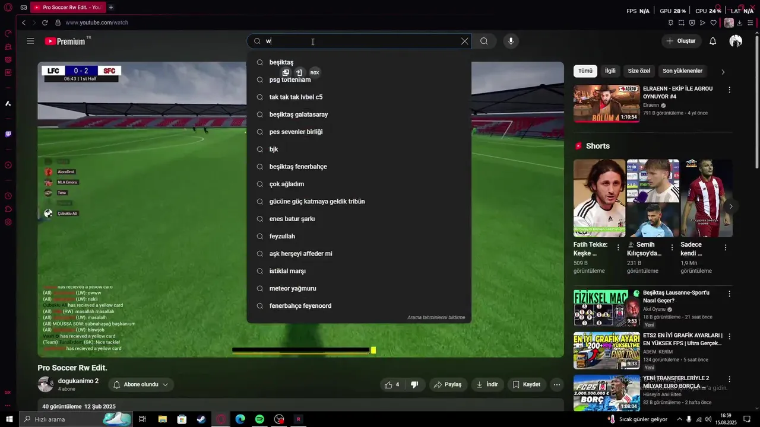Image resolution: width=760 pixels, height=427 pixels.
Task: Select Size özel filter chip
Action: pyautogui.click(x=639, y=71)
